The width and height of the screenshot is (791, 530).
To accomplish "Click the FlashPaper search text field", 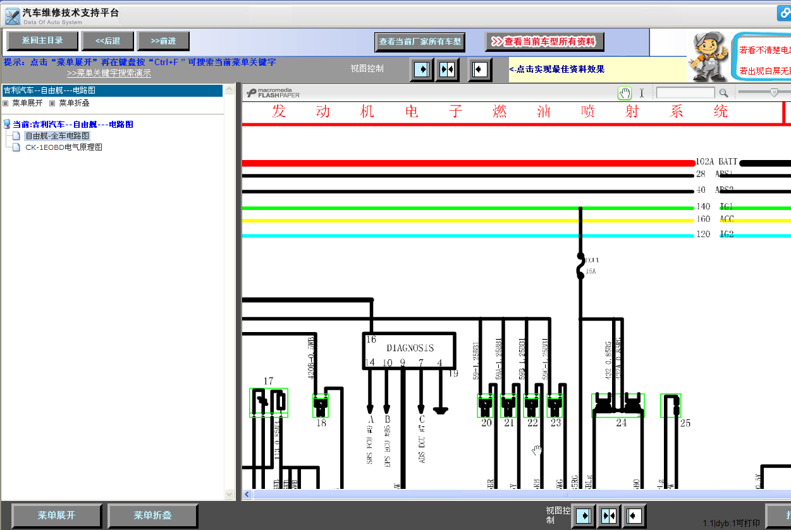I will (686, 94).
